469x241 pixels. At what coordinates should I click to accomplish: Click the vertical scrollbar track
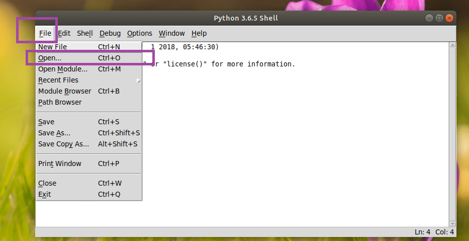(x=452, y=134)
